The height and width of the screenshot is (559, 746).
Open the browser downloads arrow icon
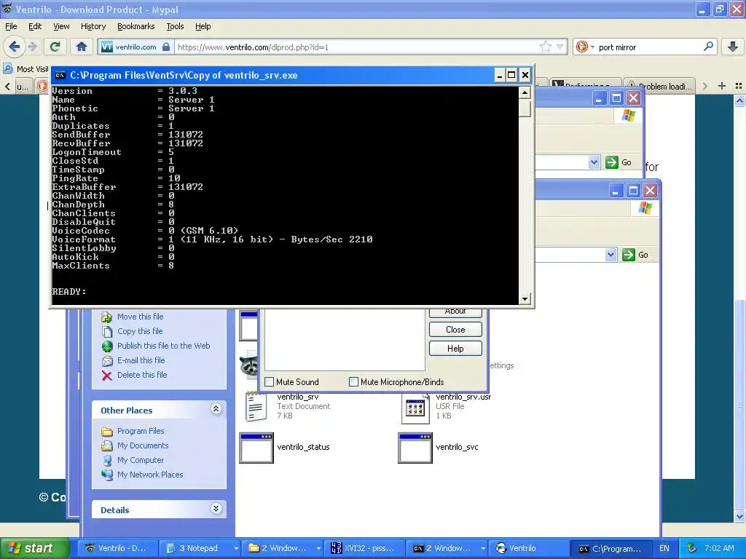coord(733,47)
